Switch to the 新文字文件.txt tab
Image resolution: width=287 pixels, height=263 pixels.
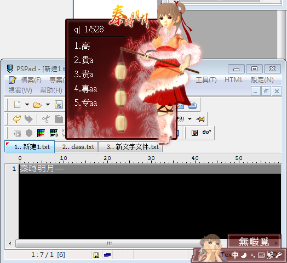[x=130, y=147]
